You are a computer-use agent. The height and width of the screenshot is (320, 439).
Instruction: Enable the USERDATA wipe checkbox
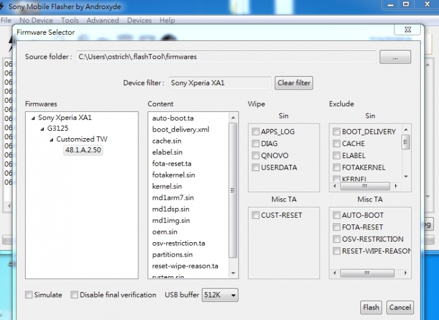point(255,167)
